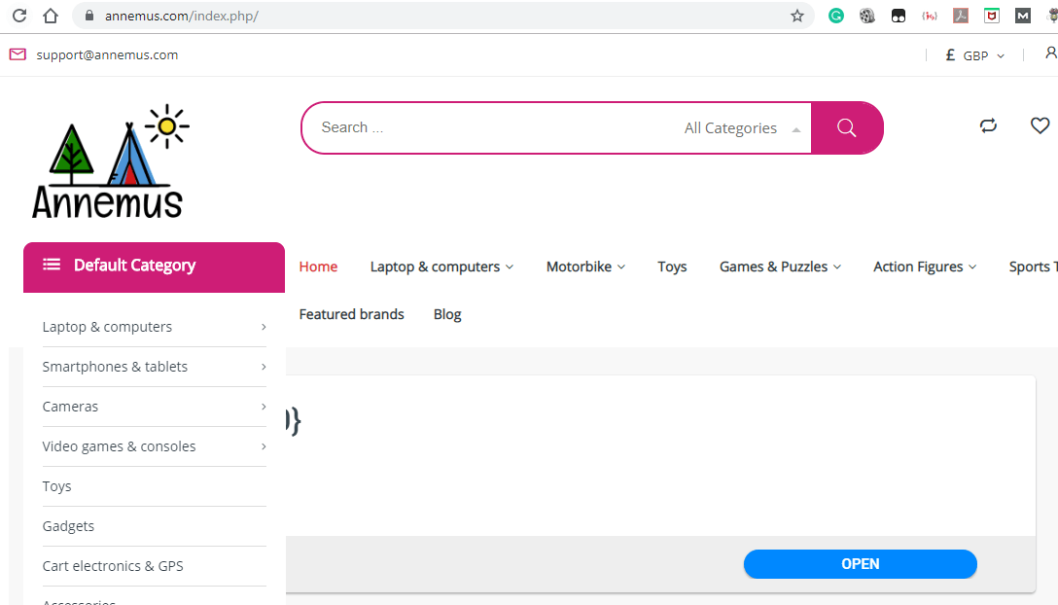Screen dimensions: 1058x605
Task: Open Cart electronics & GPS in sidebar
Action: (113, 566)
